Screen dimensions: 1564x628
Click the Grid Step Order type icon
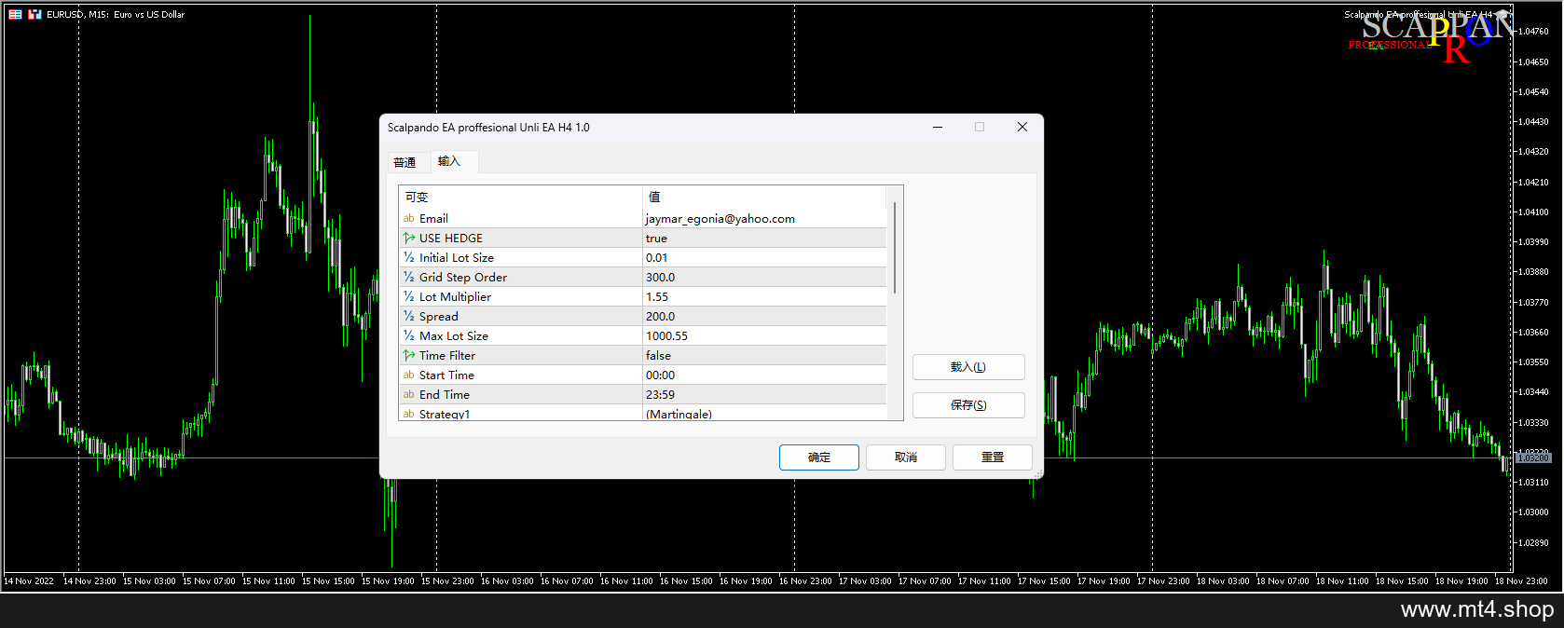408,278
